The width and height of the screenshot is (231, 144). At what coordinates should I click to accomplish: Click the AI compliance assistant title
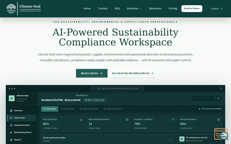(197, 138)
